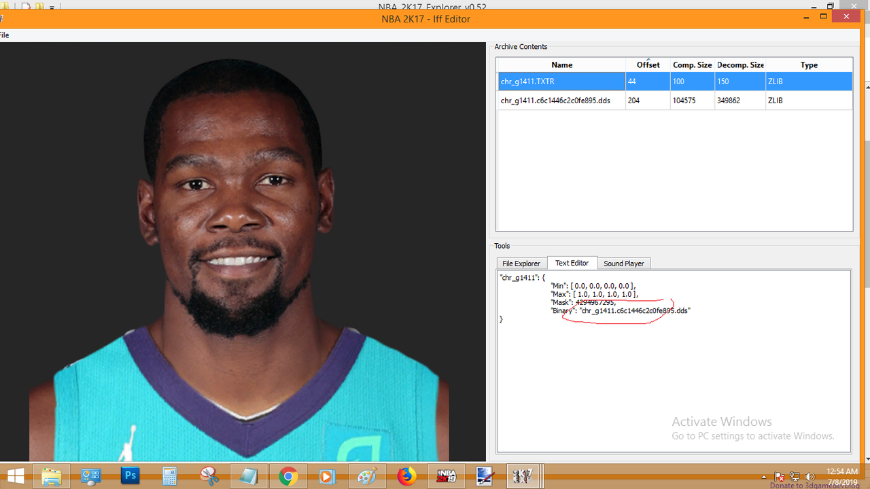Image resolution: width=870 pixels, height=489 pixels.
Task: Open the network status tray icon
Action: tap(795, 477)
